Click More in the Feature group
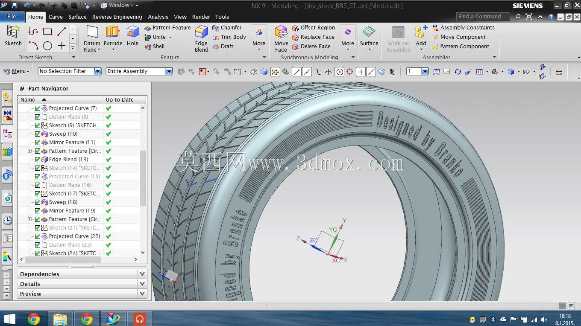 259,38
